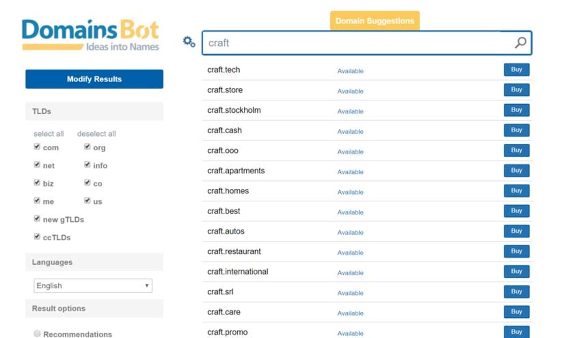Click the TLDs section header
Image resolution: width=564 pixels, height=338 pixels.
[94, 111]
